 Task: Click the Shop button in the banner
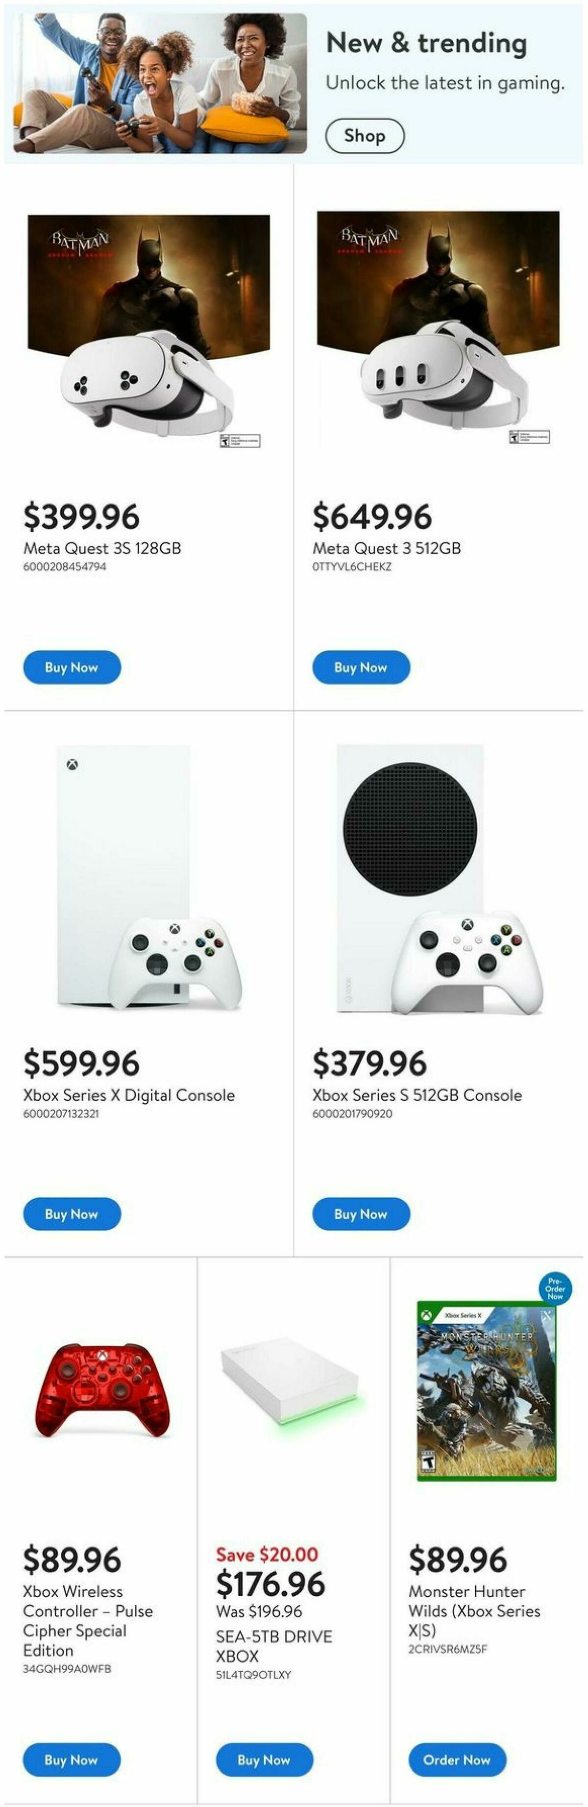(x=364, y=135)
